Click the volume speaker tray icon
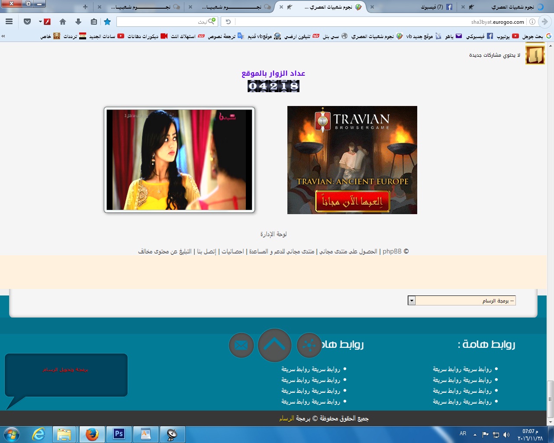 pos(506,434)
